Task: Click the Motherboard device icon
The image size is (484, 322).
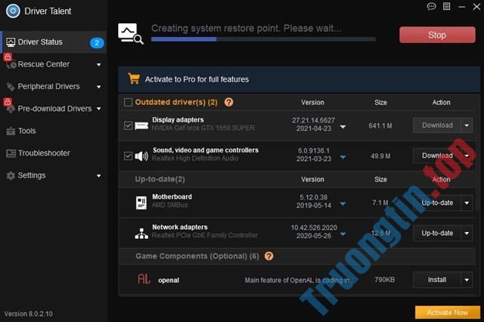Action: (141, 203)
